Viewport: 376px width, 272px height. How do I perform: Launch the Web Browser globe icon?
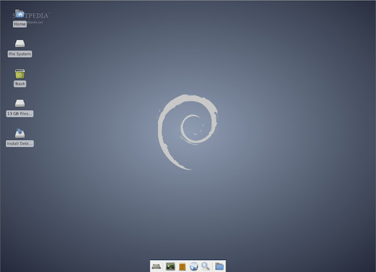(x=194, y=266)
